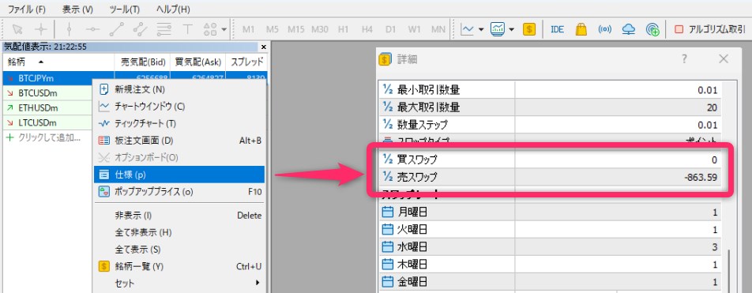752x293 pixels.
Task: Select the 売スワップ row
Action: pos(551,177)
